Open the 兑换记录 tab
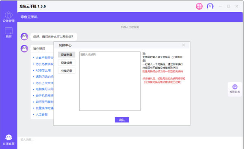The width and height of the screenshot is (245, 149). [x=67, y=71]
